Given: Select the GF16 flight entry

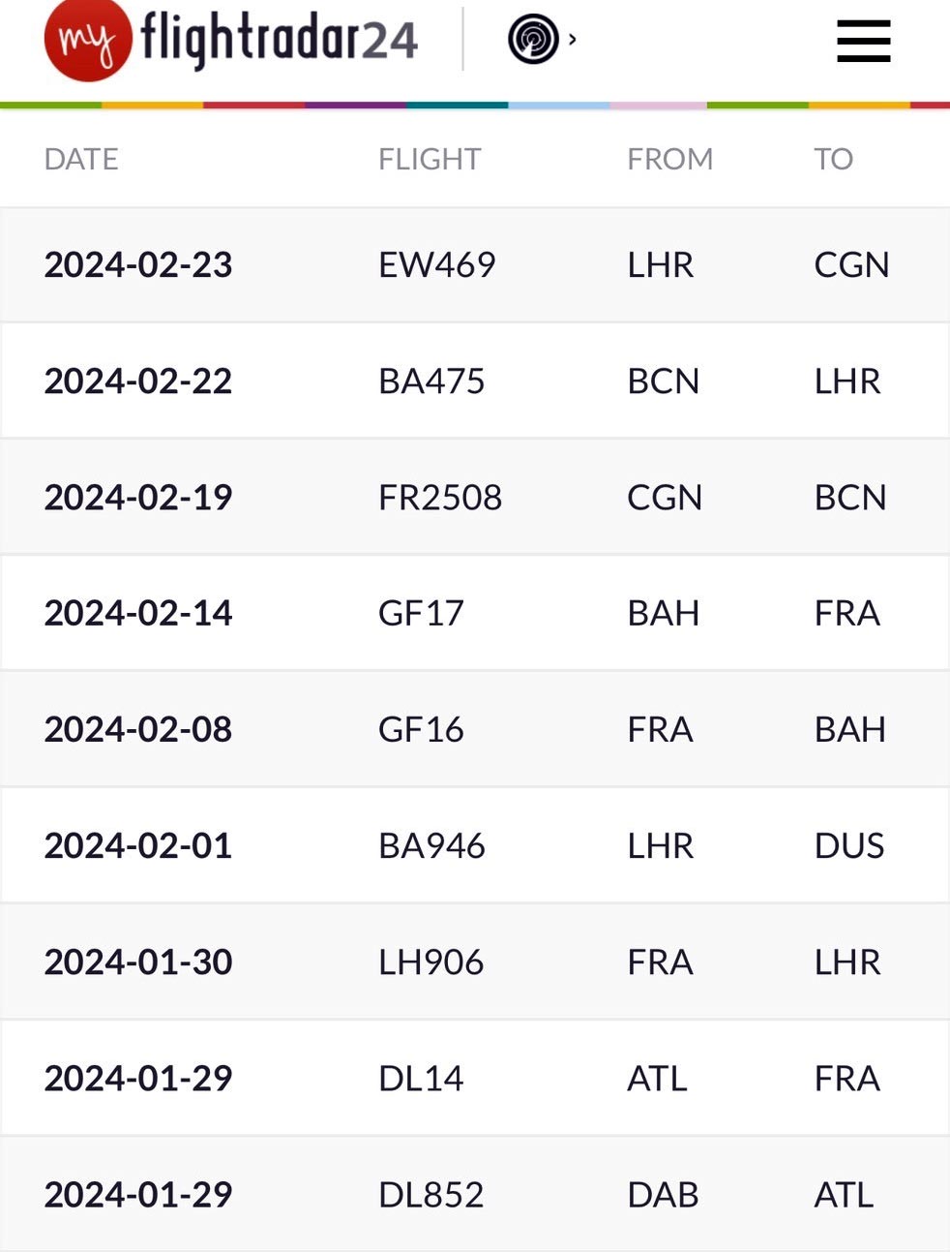Looking at the screenshot, I should pyautogui.click(x=421, y=730).
